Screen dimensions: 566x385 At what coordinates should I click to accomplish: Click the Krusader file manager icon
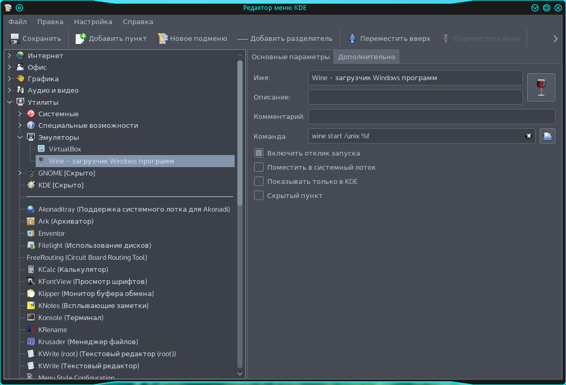(x=31, y=342)
